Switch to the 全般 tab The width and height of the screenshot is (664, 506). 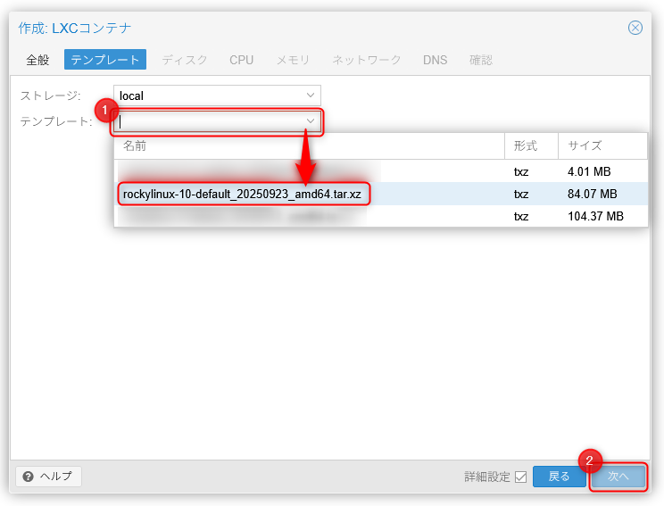pyautogui.click(x=37, y=60)
